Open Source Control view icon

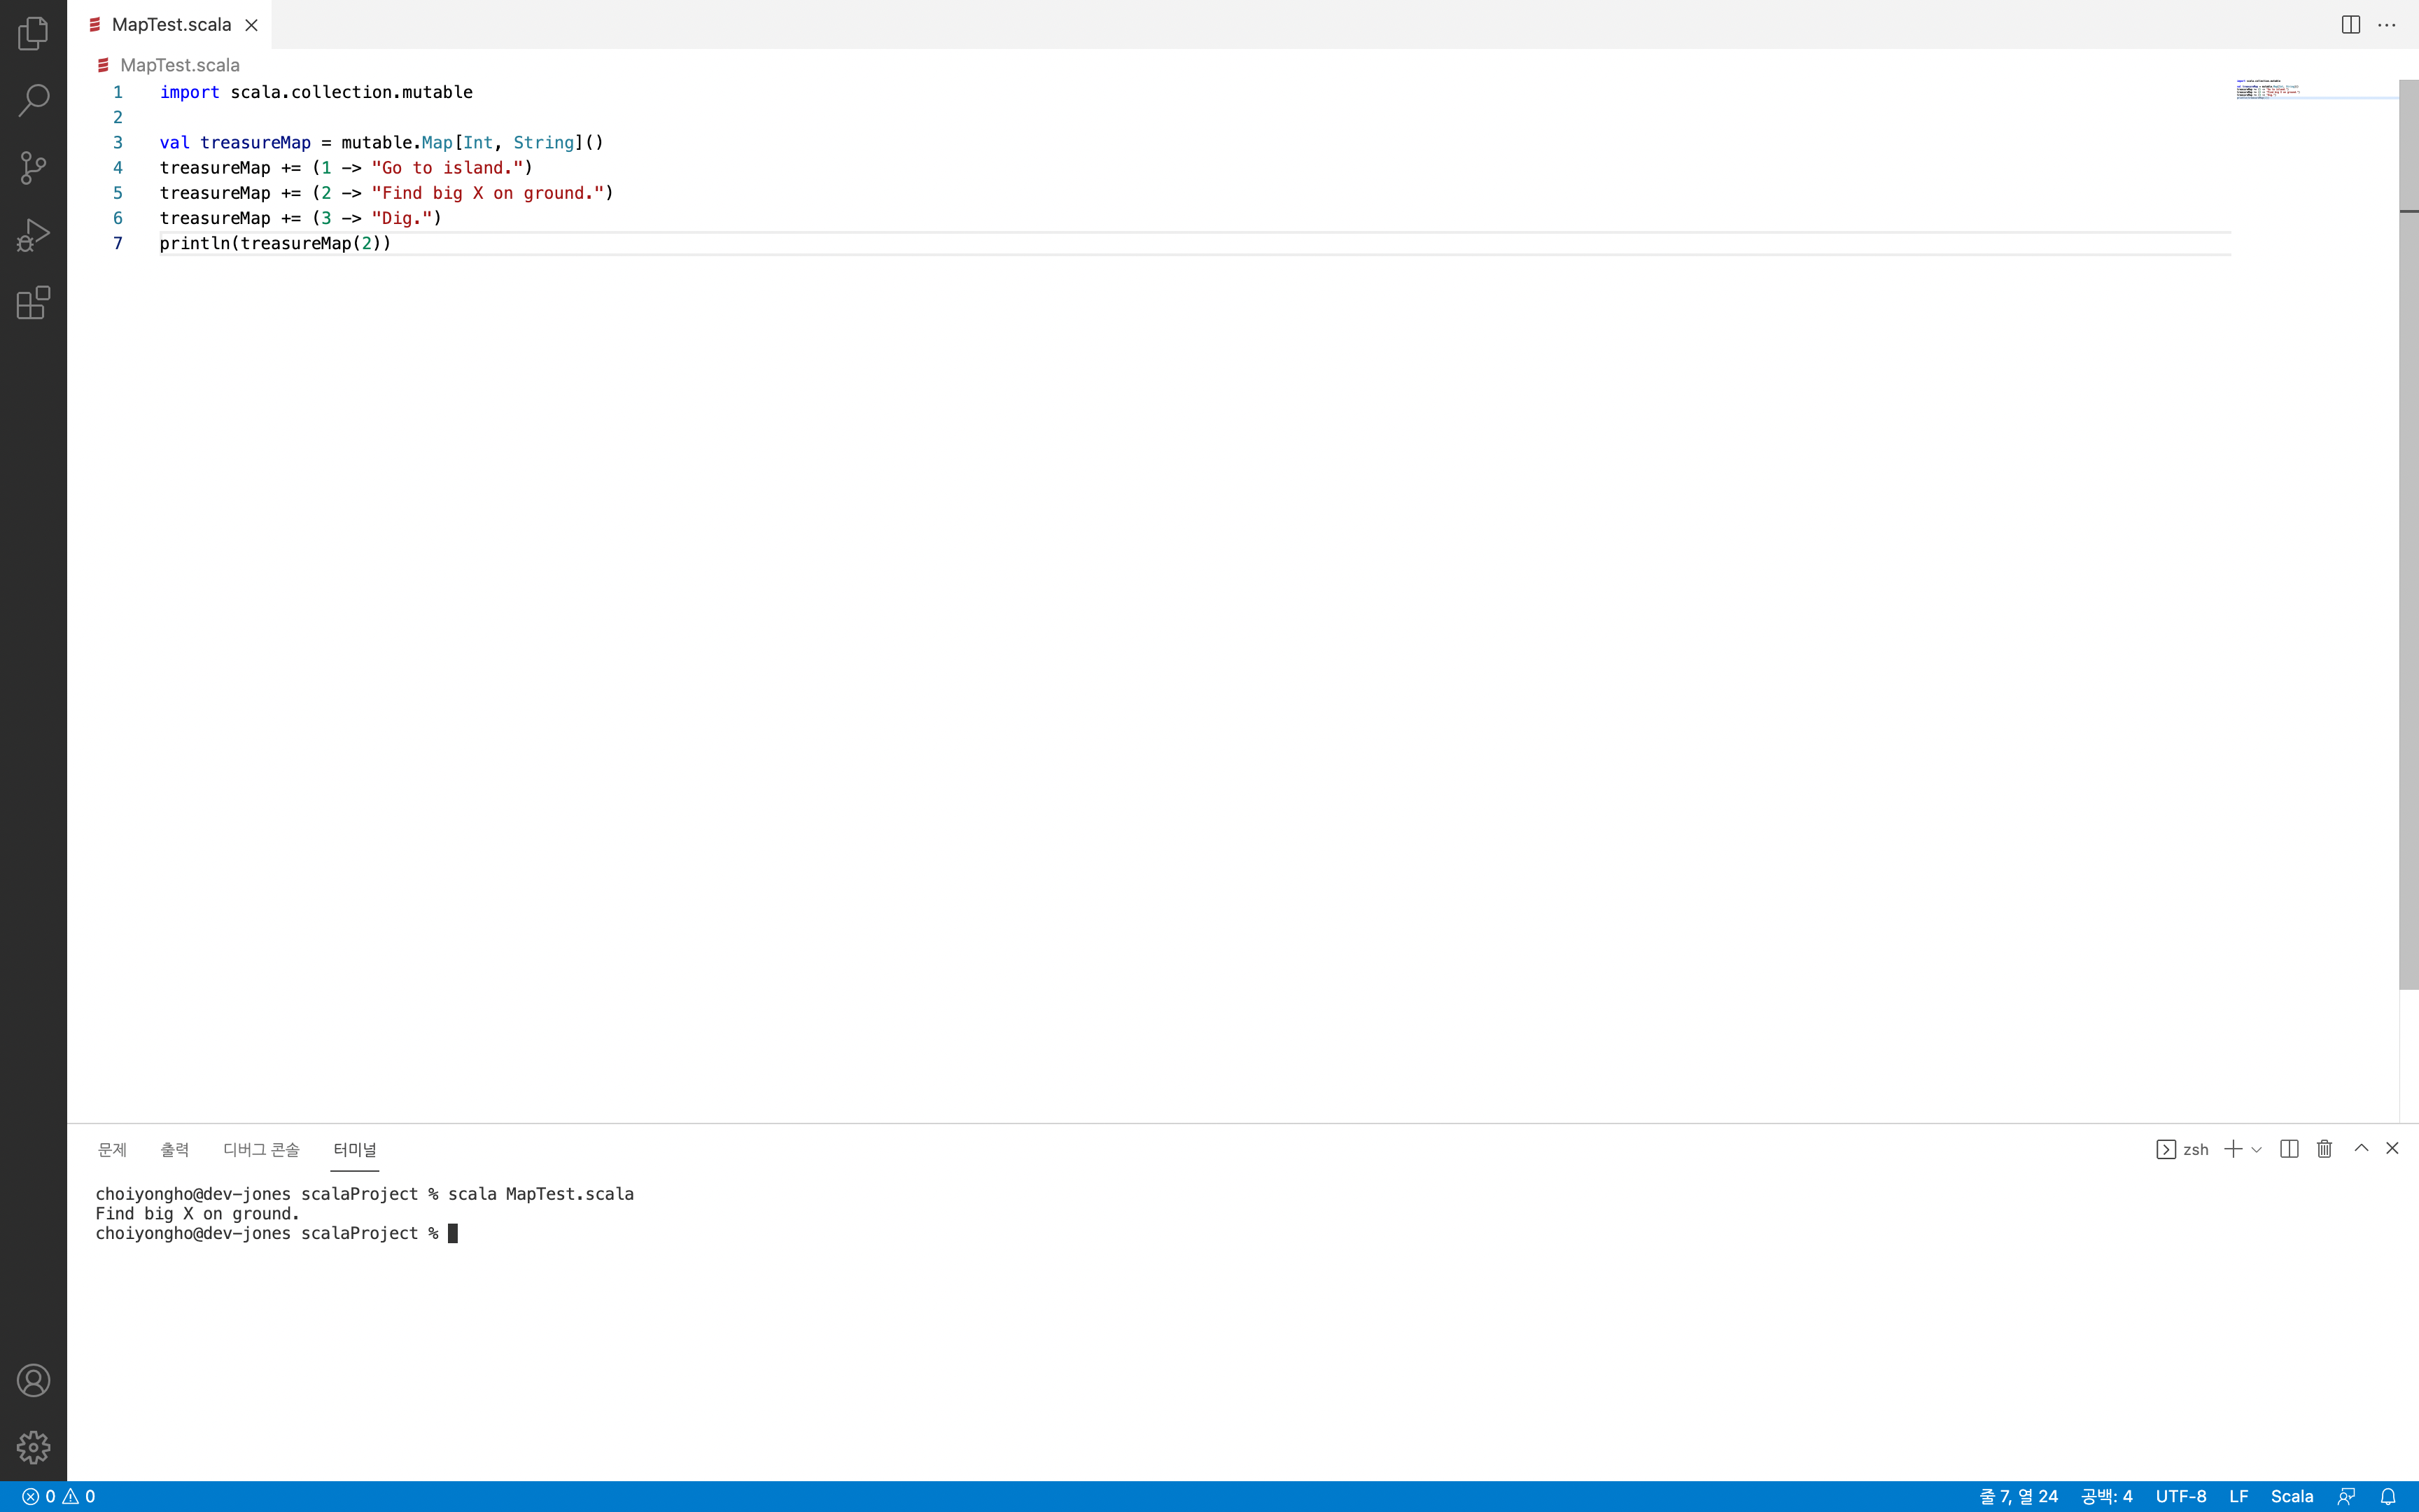pos(33,167)
